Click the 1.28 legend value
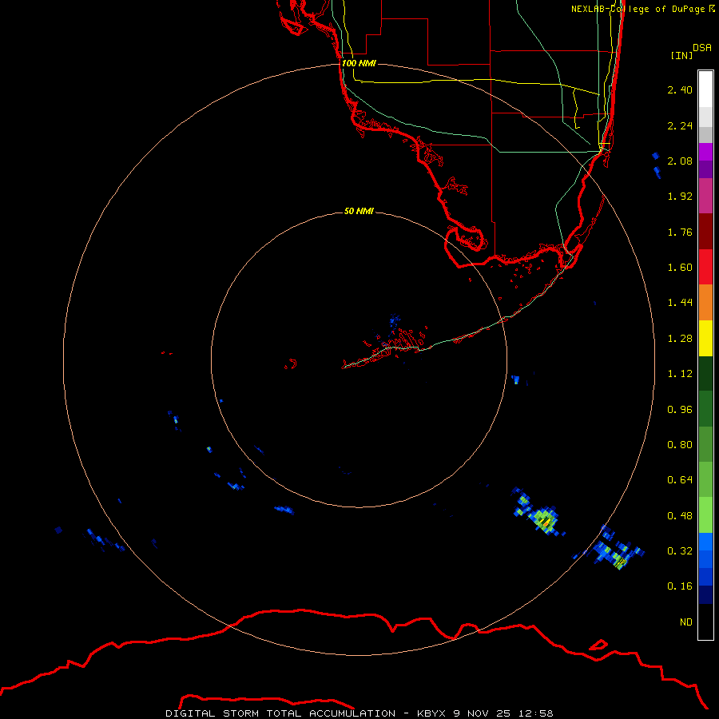 point(680,339)
